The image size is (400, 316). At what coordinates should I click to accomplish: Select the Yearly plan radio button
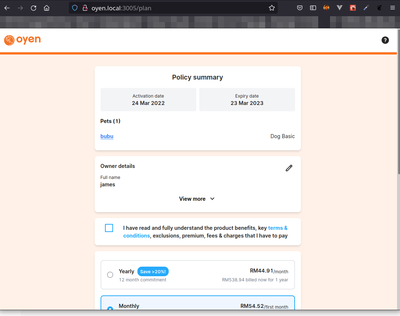click(110, 275)
